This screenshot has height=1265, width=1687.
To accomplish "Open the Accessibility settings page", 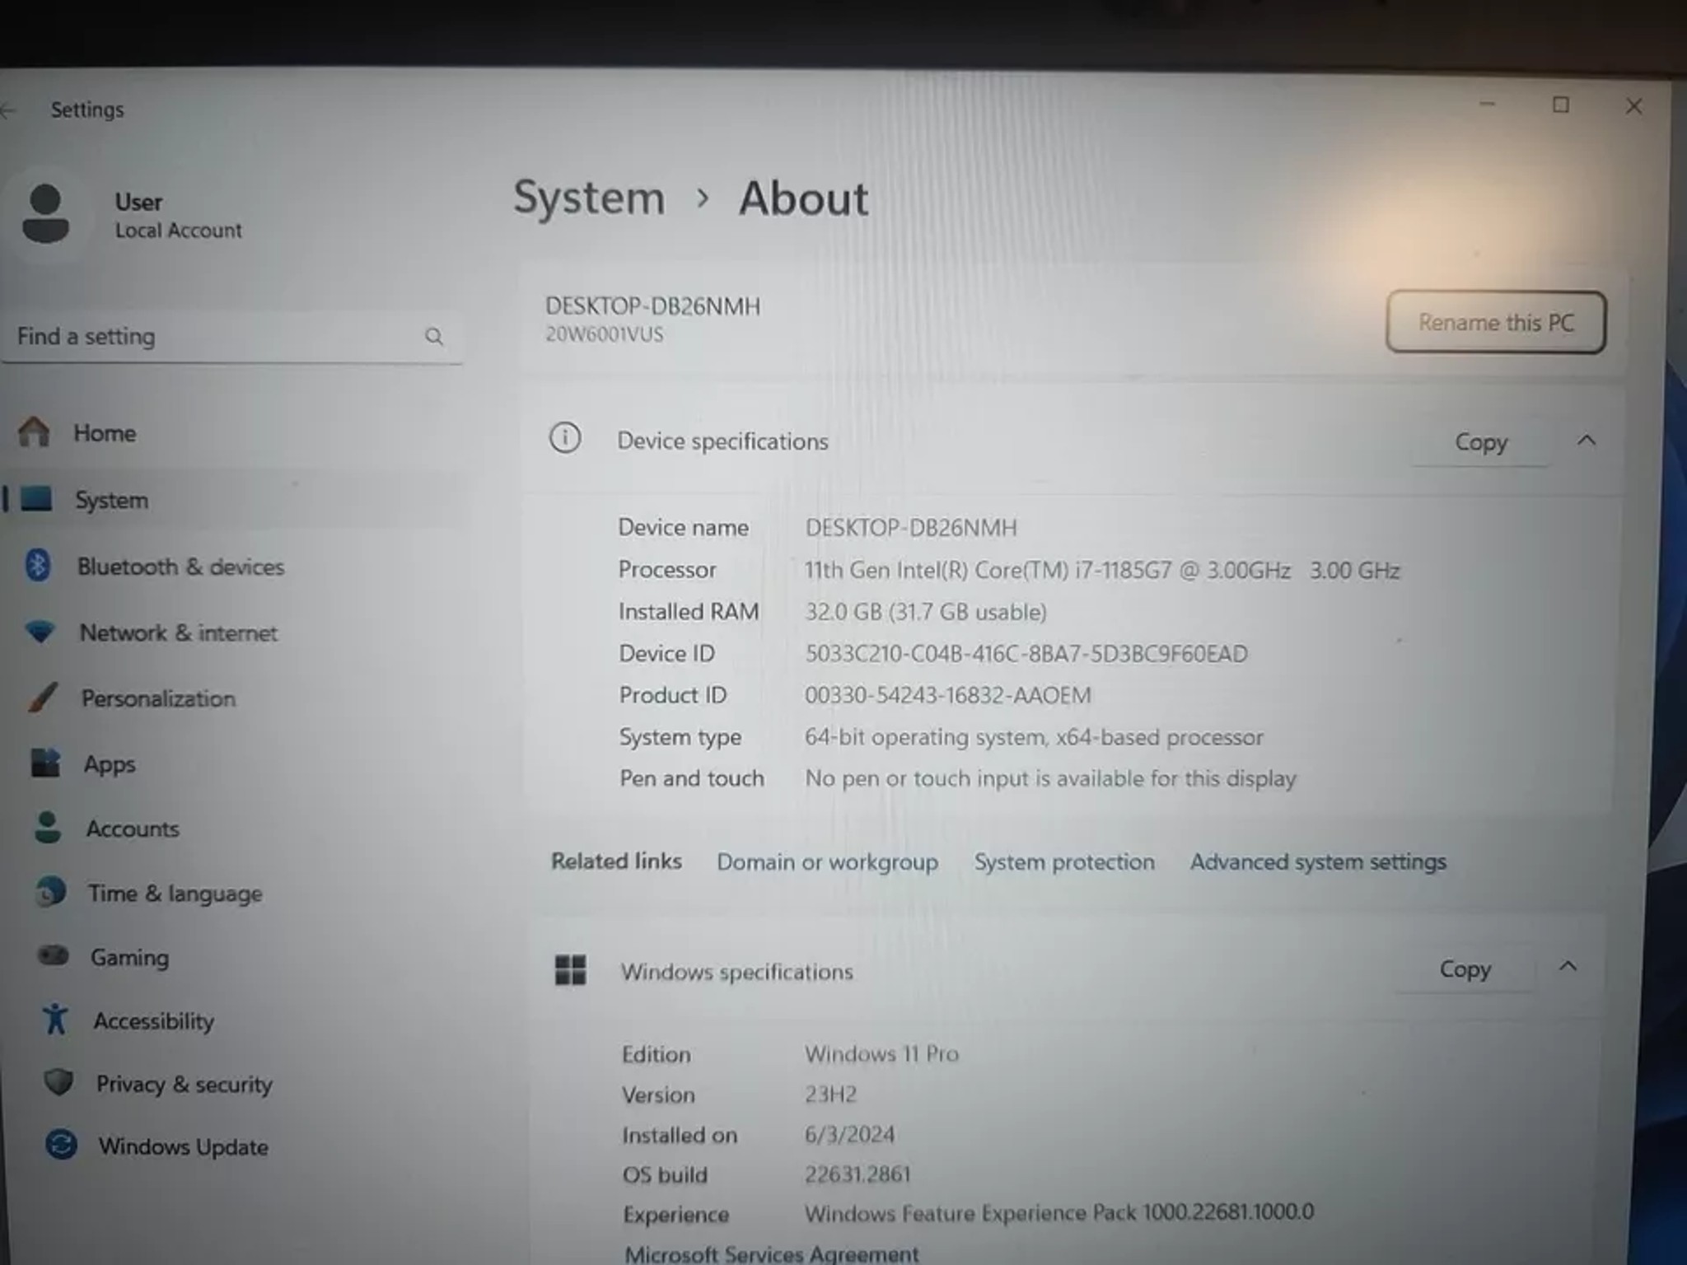I will click(153, 1021).
